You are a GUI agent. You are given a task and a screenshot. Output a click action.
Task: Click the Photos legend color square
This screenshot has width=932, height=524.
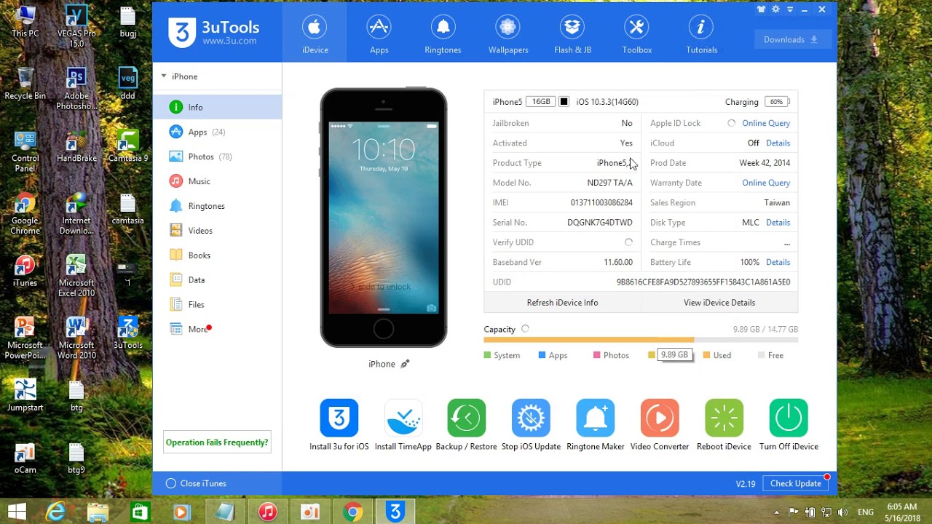(x=597, y=355)
